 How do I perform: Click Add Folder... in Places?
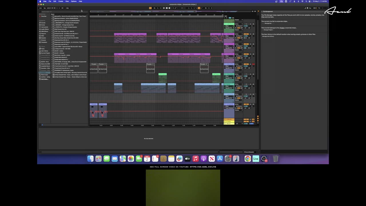pos(45,79)
